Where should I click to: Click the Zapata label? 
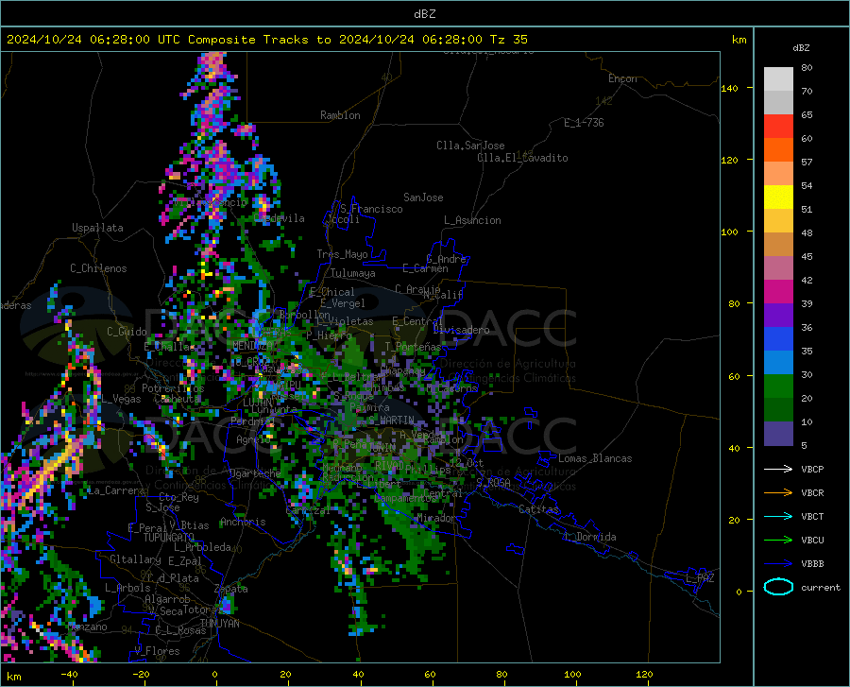[x=231, y=589]
